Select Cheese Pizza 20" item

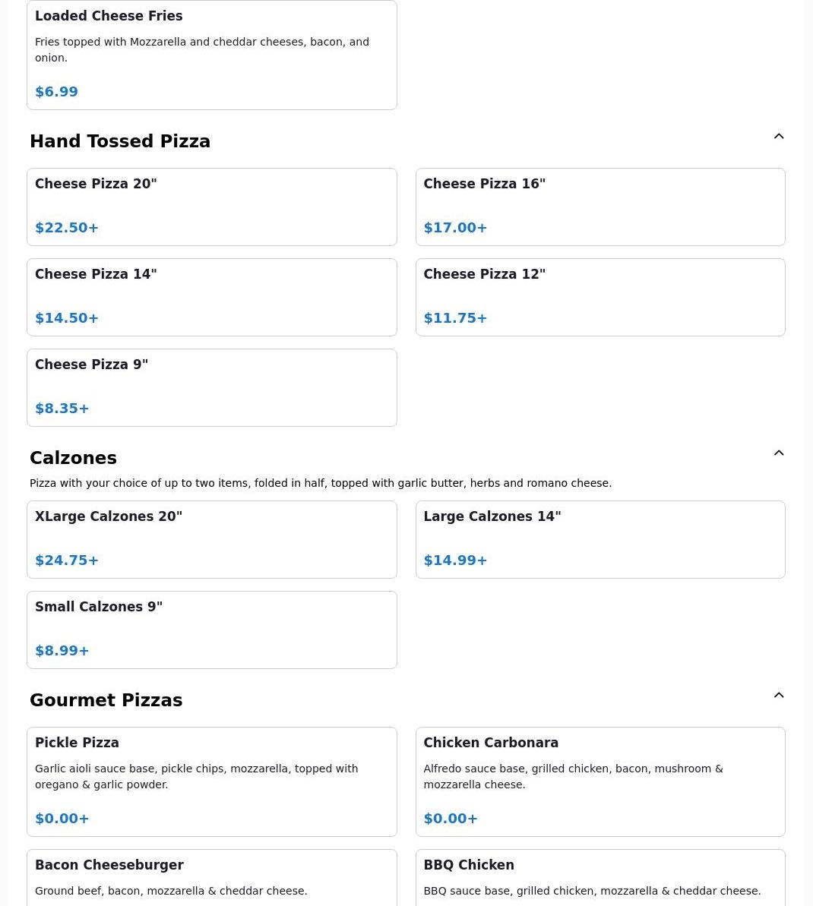211,207
